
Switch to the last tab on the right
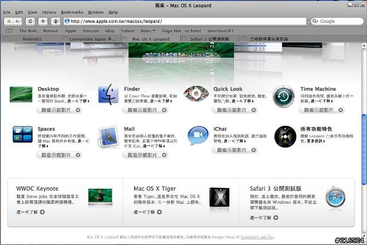(269, 39)
